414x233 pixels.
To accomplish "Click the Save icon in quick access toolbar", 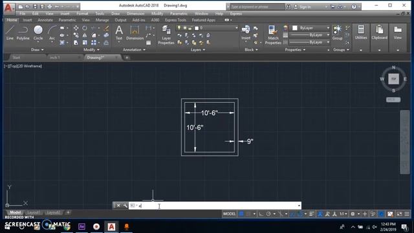I will [35, 6].
